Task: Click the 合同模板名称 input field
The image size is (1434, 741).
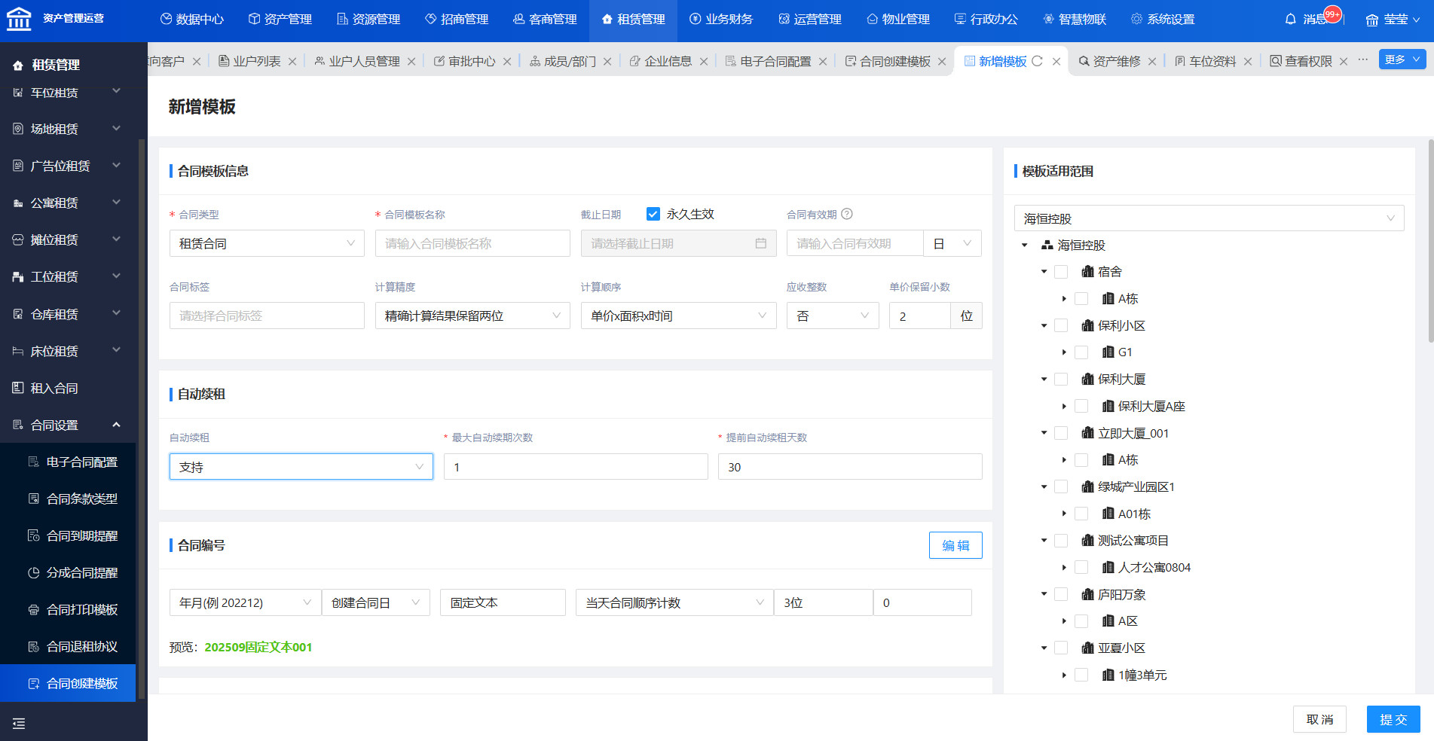Action: click(x=472, y=243)
